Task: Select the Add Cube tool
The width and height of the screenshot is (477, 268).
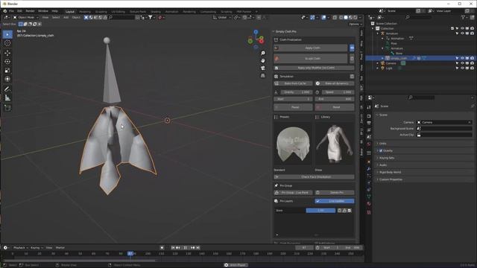Action: 7,107
